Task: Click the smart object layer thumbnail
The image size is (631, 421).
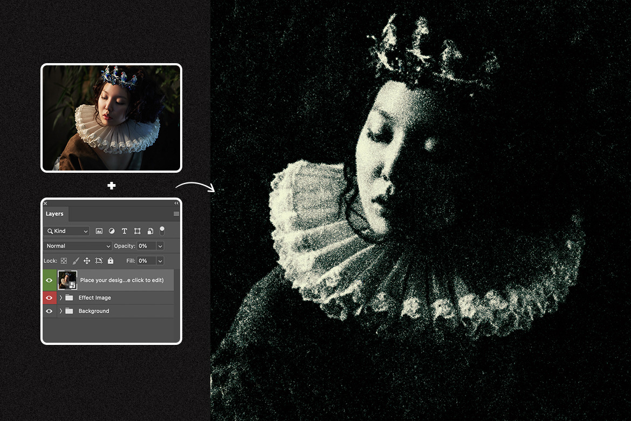Action: pos(67,280)
